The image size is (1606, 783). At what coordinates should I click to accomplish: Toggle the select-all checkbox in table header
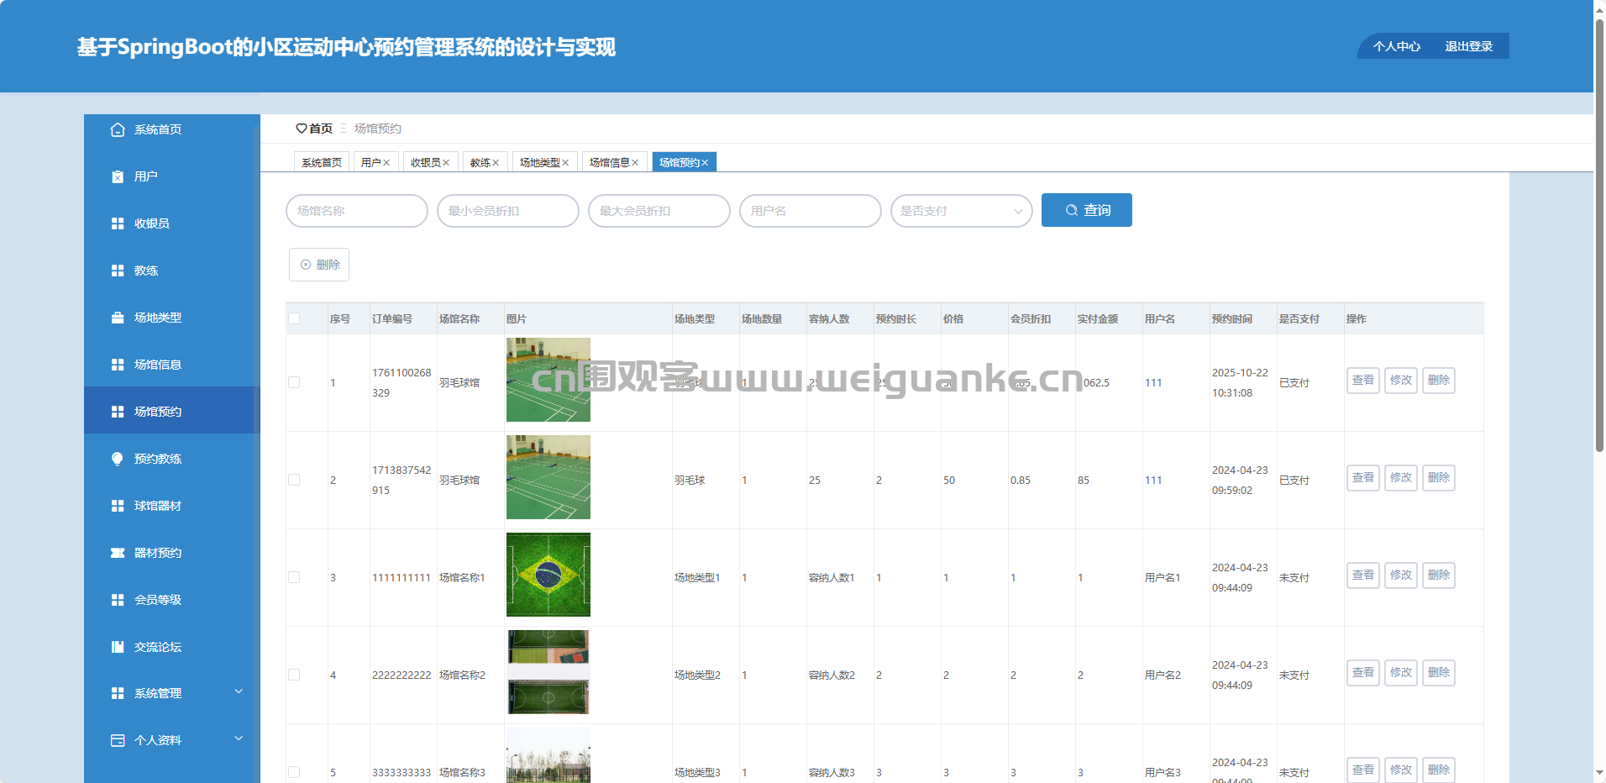(x=294, y=318)
